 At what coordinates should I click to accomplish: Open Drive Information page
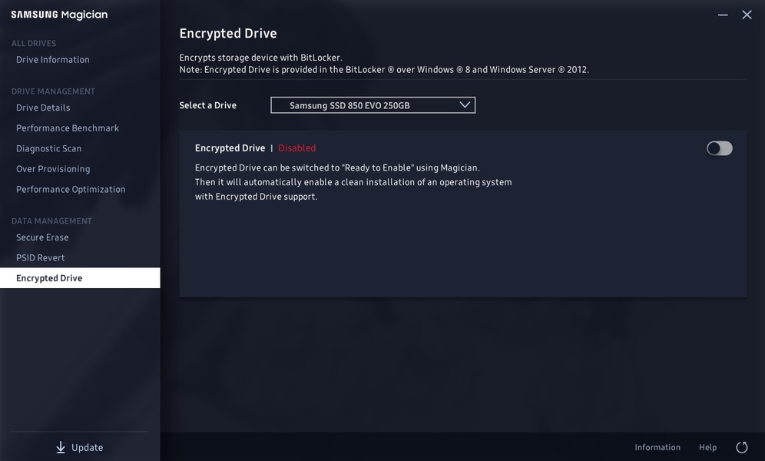(x=53, y=59)
